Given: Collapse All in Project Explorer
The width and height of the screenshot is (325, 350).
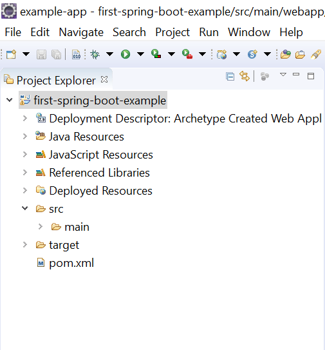Looking at the screenshot, I should (x=230, y=77).
